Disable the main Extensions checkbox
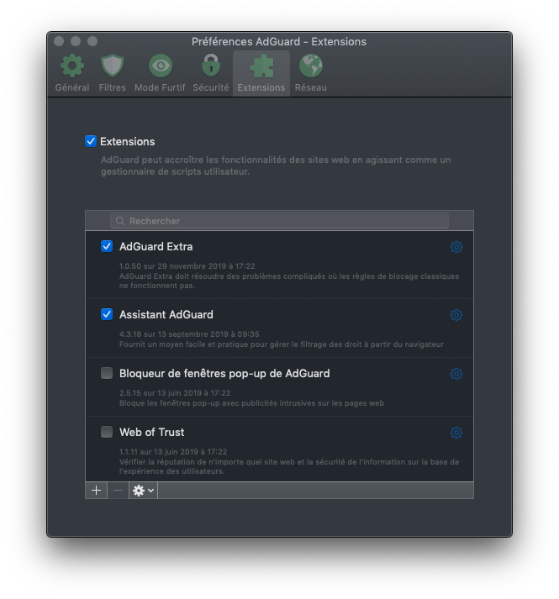The height and width of the screenshot is (599, 559). (91, 141)
